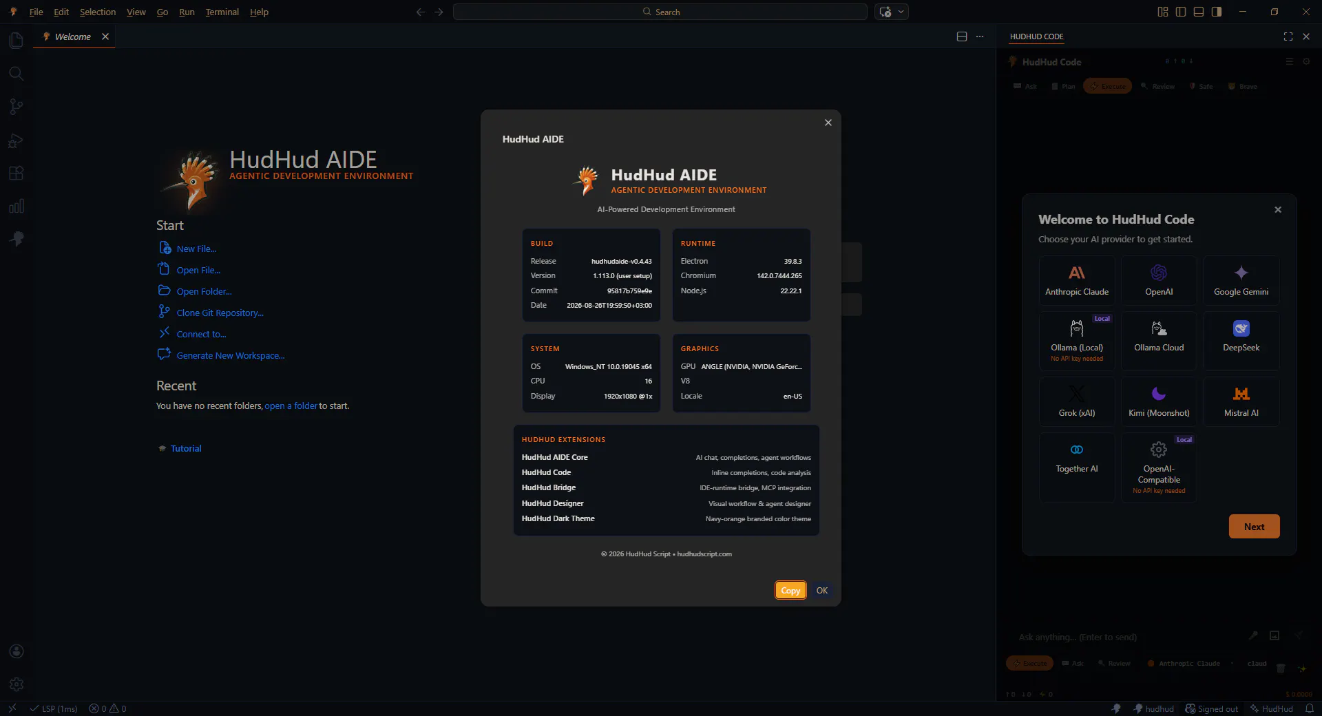Open the File menu
The width and height of the screenshot is (1322, 716).
[36, 12]
